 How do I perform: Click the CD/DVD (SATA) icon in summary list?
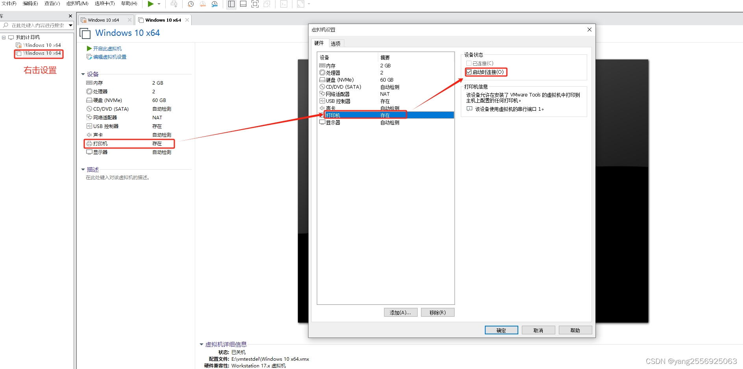pyautogui.click(x=89, y=109)
